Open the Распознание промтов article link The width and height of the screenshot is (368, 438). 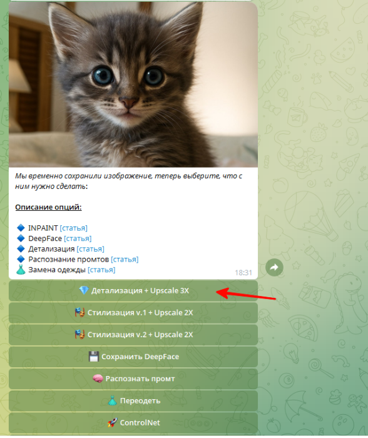125,260
